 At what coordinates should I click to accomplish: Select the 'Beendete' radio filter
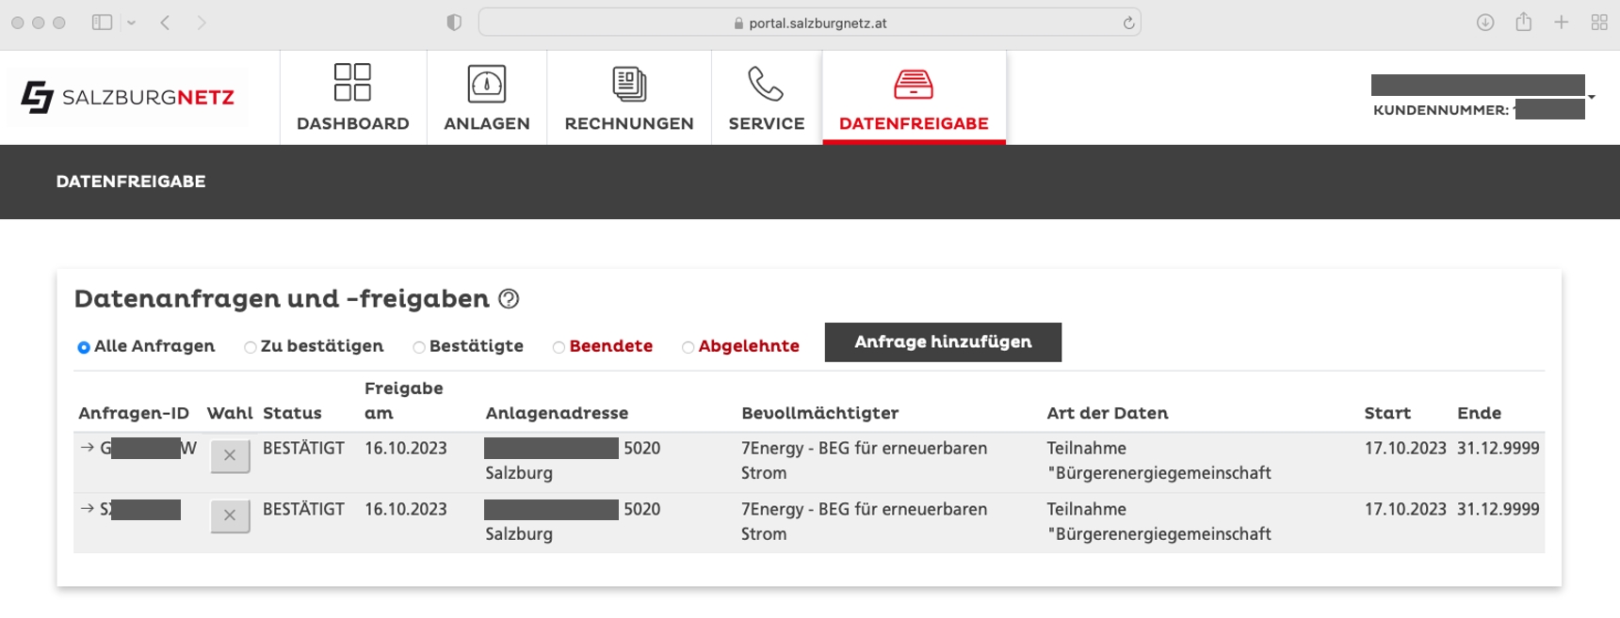click(x=559, y=347)
